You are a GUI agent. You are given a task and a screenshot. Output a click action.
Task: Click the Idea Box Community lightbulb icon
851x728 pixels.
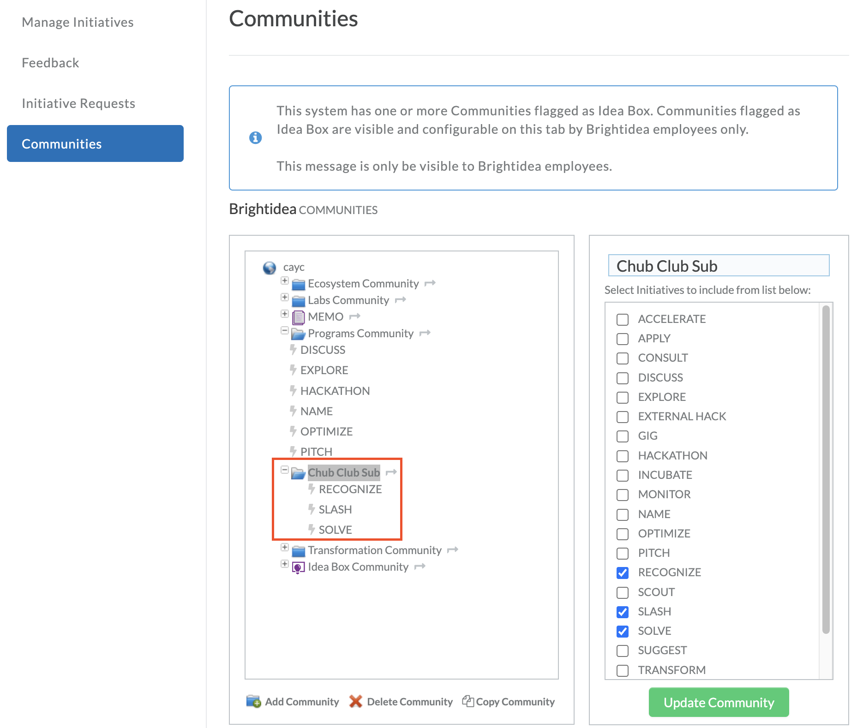tap(299, 567)
